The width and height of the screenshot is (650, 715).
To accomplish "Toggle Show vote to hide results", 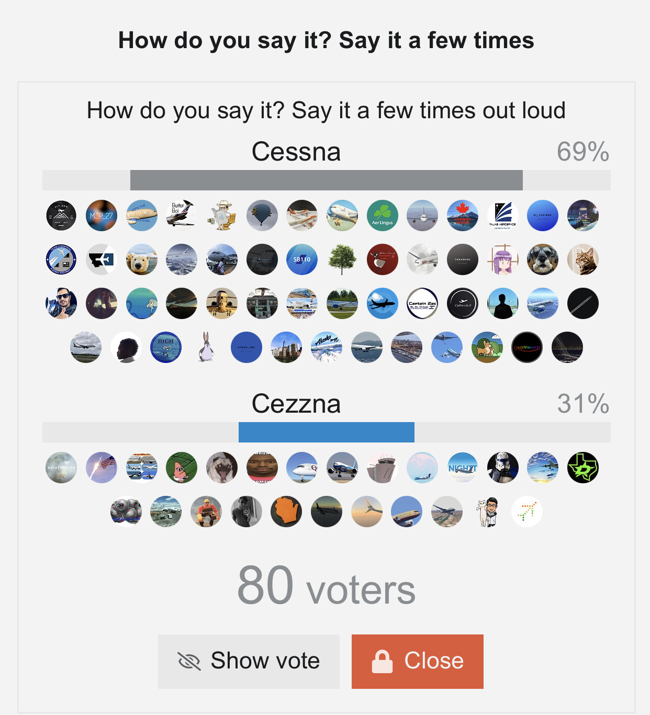I will [x=249, y=661].
